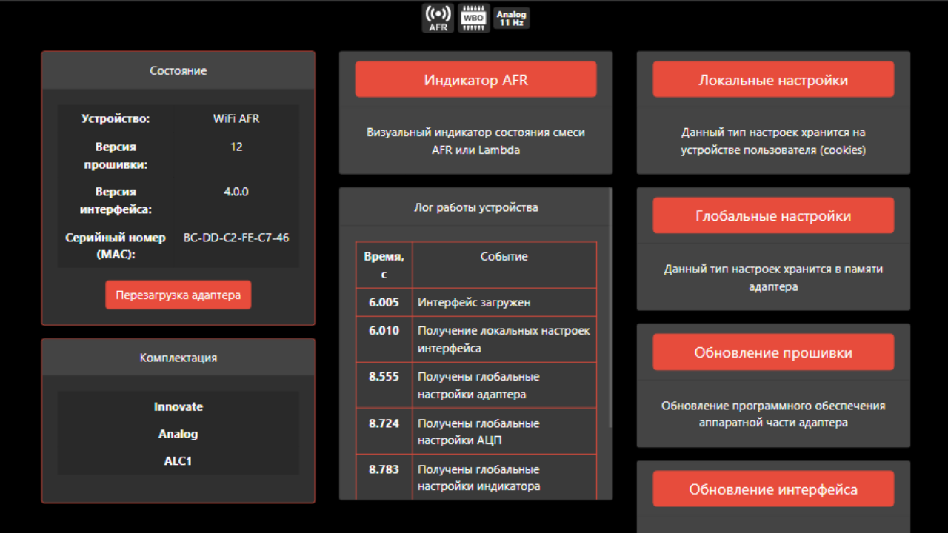Click the Визуальный индикатор состояния смеси description
This screenshot has height=533, width=948.
coord(475,141)
